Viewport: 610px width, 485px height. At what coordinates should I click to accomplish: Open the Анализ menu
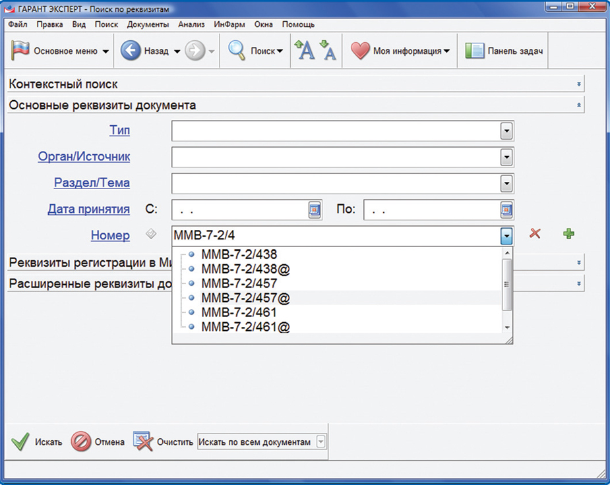point(192,24)
